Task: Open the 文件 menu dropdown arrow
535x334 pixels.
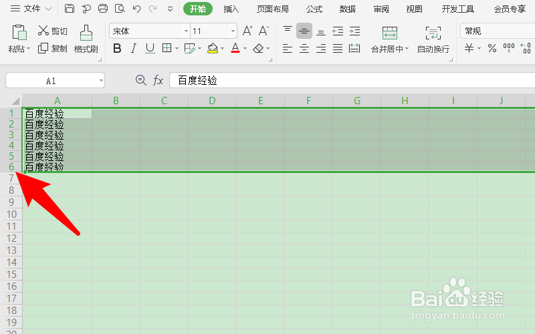Action: tap(48, 9)
